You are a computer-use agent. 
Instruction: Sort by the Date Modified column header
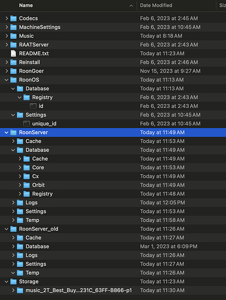(x=156, y=5)
